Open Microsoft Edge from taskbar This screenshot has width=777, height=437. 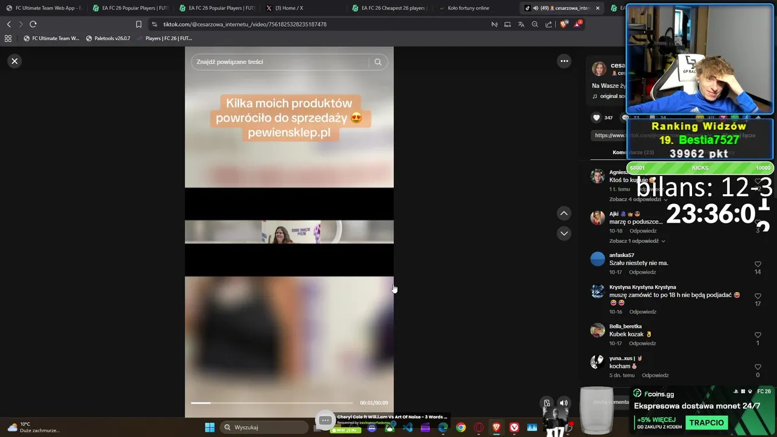tap(443, 427)
